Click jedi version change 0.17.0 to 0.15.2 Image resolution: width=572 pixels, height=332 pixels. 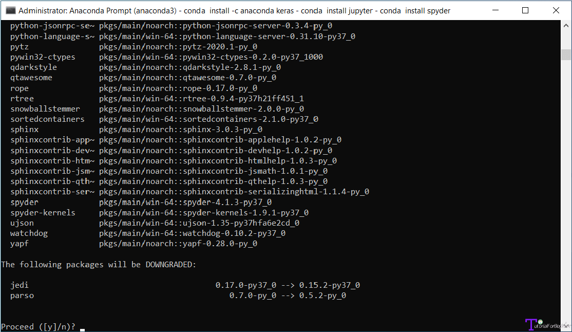pyautogui.click(x=288, y=285)
